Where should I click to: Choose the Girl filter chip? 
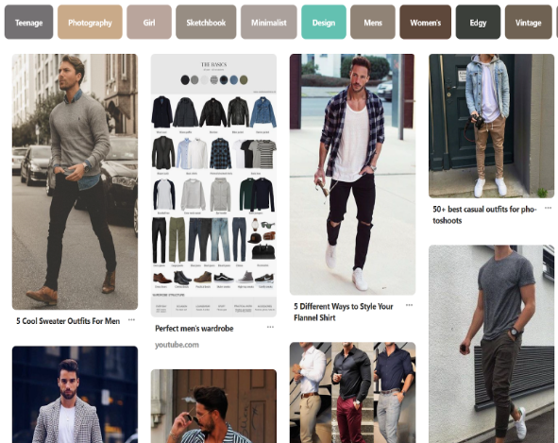149,22
